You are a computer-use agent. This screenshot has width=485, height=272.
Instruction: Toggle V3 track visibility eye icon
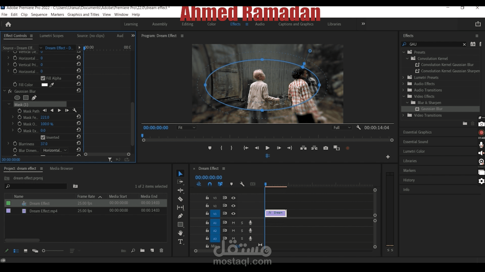(233, 198)
